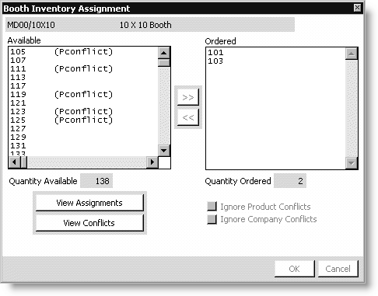
Task: Select booth 101 in Ordered list
Action: point(276,52)
